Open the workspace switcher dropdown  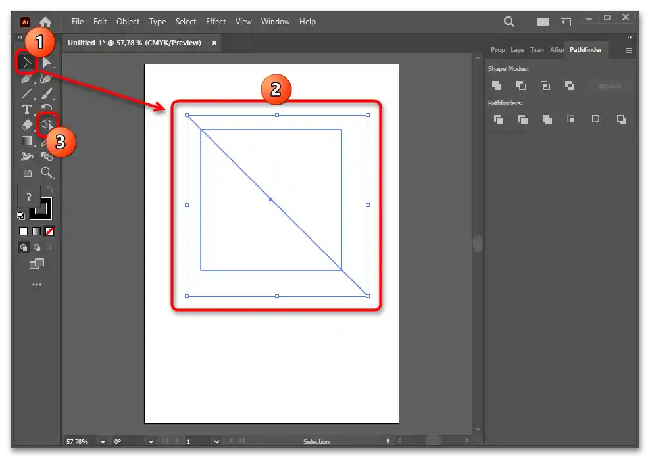coord(566,22)
